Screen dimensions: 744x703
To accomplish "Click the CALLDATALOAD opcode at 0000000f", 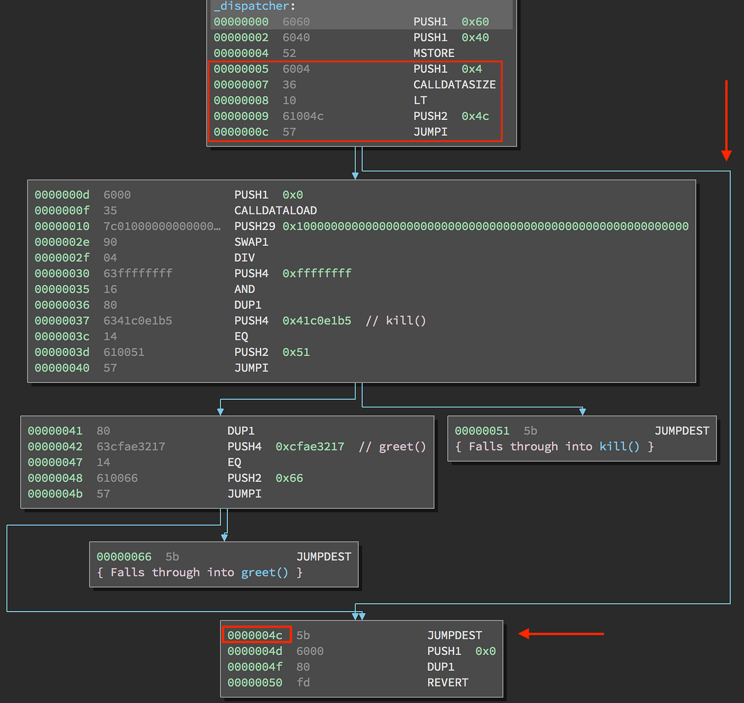I will (275, 210).
